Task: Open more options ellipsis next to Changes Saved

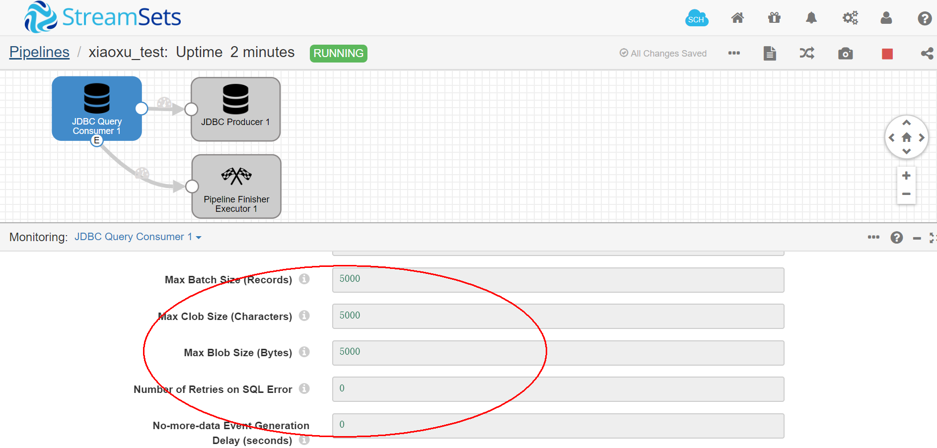Action: pos(734,53)
